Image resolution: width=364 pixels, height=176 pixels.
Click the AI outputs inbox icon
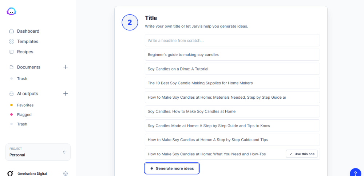coord(11,94)
